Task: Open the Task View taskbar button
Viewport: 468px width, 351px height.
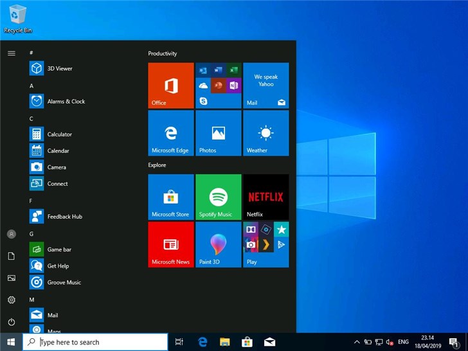Action: pos(179,342)
